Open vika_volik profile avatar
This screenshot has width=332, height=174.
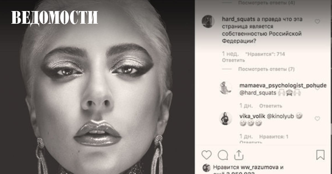tap(225, 118)
